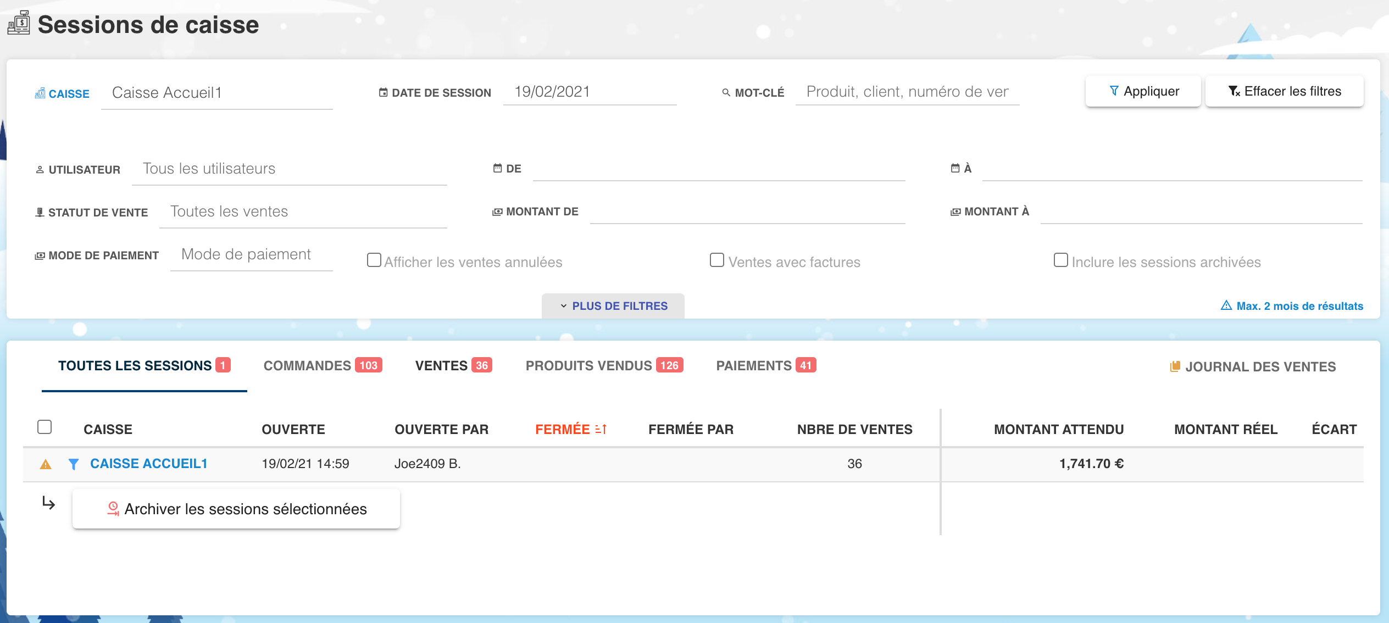Switch to the Commandes tab
1389x623 pixels.
click(323, 366)
